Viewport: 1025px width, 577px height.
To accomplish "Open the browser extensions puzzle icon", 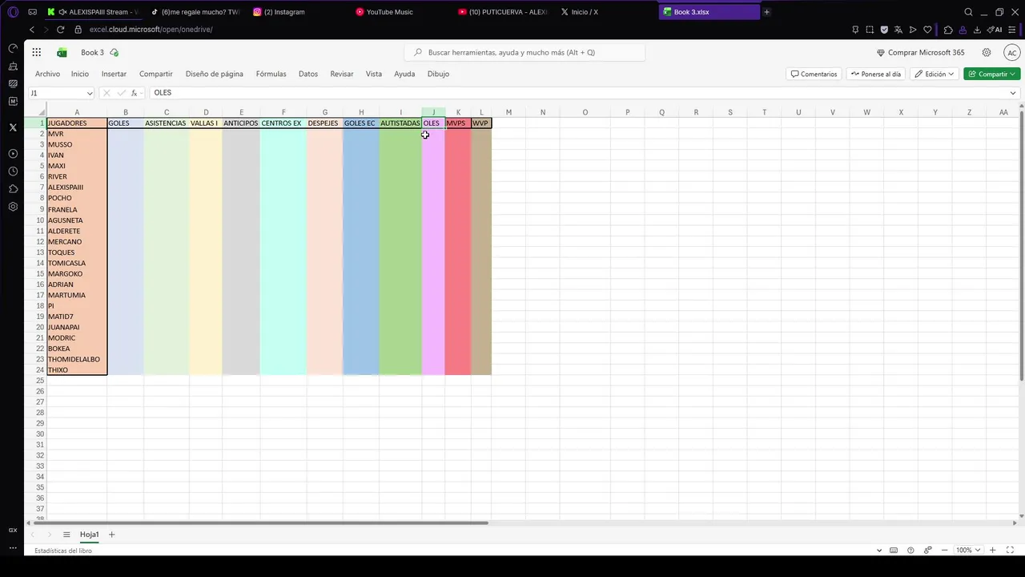I will point(948,30).
